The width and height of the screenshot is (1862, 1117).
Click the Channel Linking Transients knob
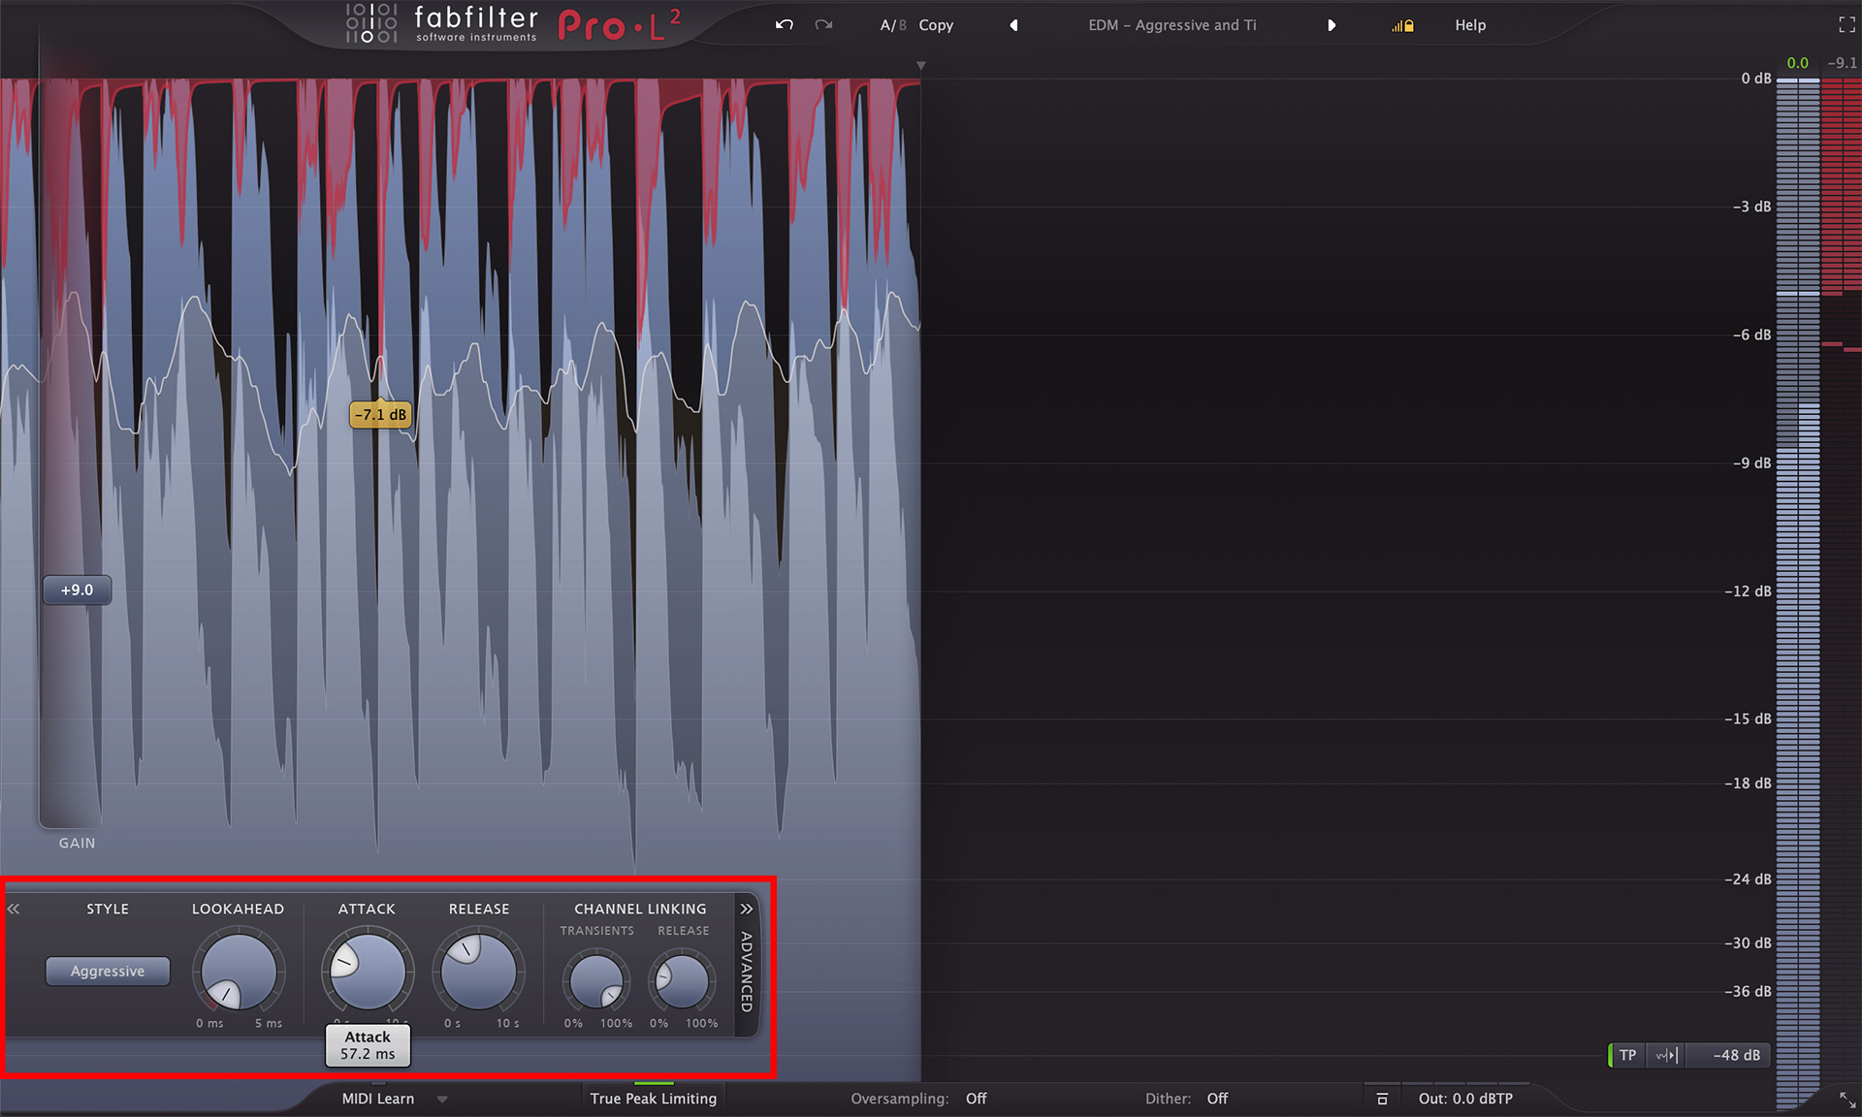[x=596, y=981]
